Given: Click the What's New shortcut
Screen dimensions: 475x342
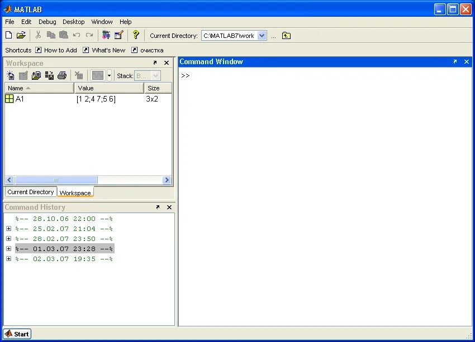Looking at the screenshot, I should (104, 50).
